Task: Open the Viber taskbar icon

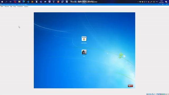Action: point(49,2)
